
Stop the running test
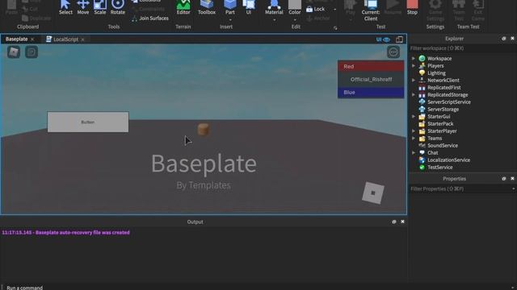[412, 7]
